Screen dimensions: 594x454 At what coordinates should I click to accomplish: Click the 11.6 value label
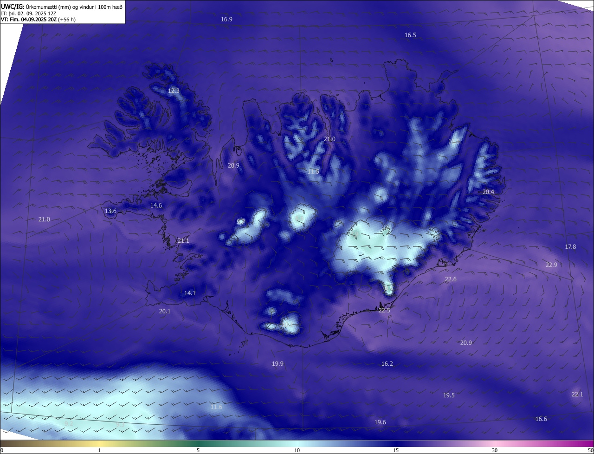pos(216,407)
